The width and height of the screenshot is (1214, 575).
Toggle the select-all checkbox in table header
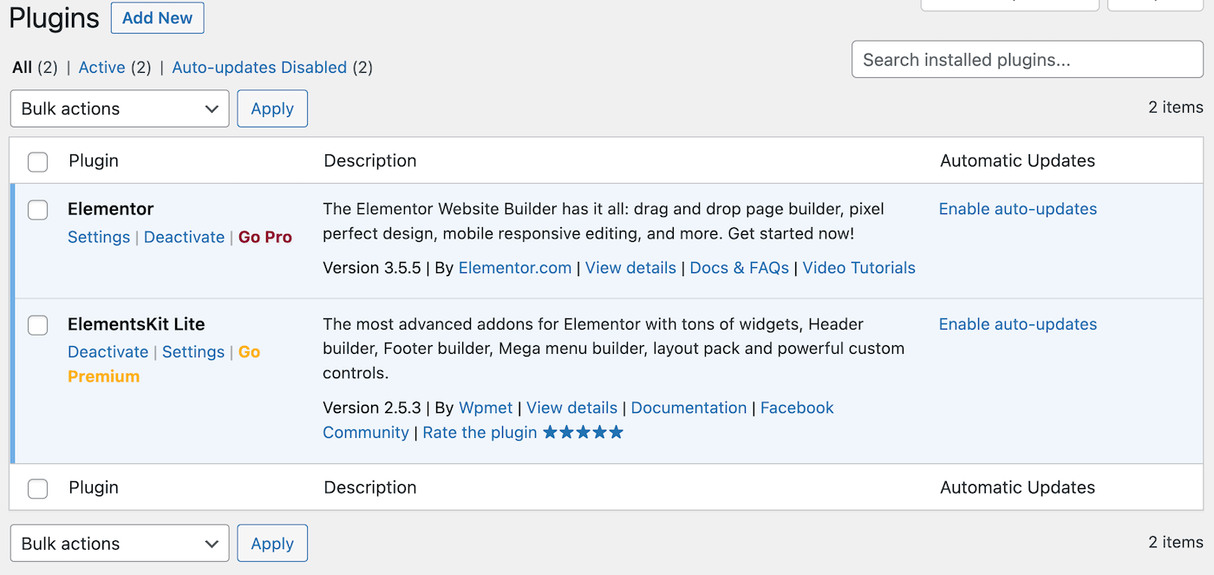point(38,161)
